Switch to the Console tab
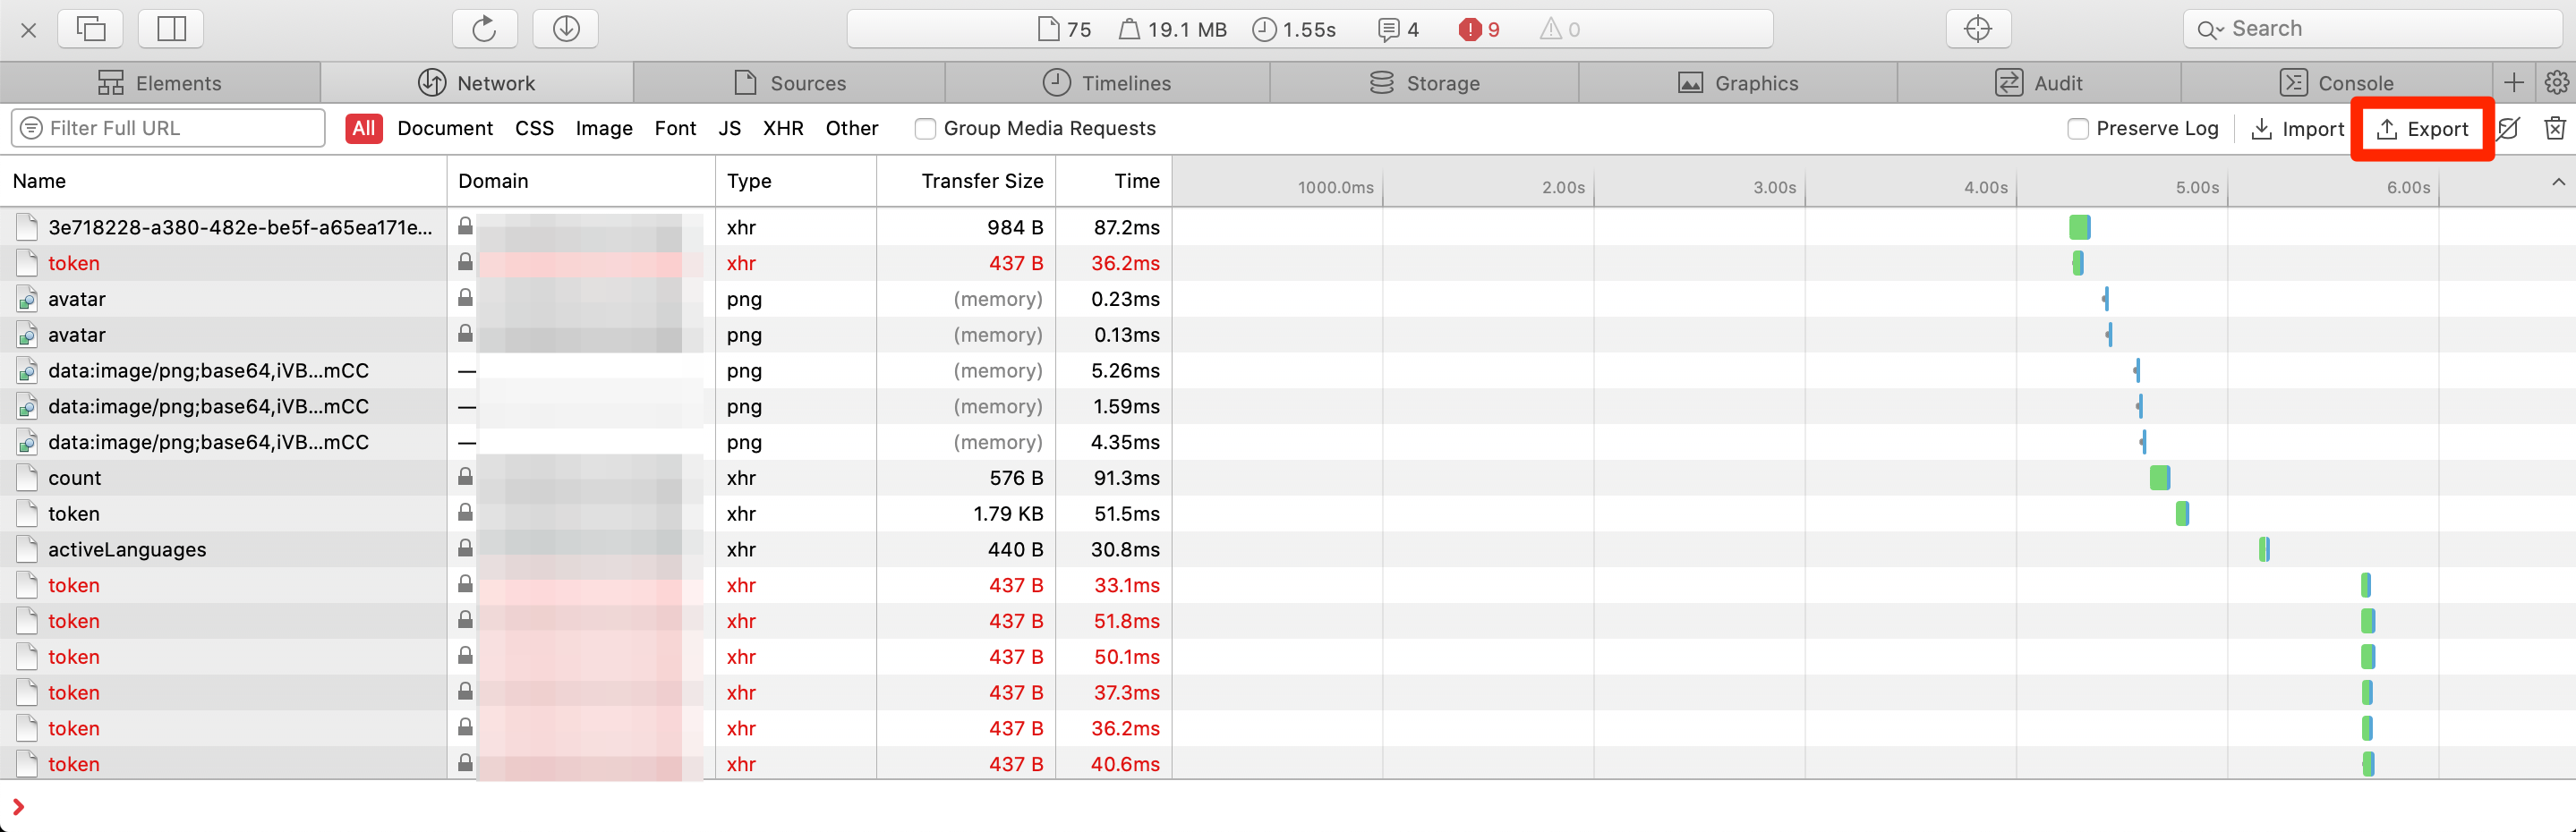Image resolution: width=2576 pixels, height=832 pixels. [2335, 83]
